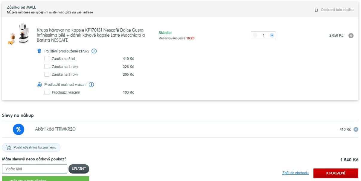Click the Slevy na nákup heading

coord(18,115)
